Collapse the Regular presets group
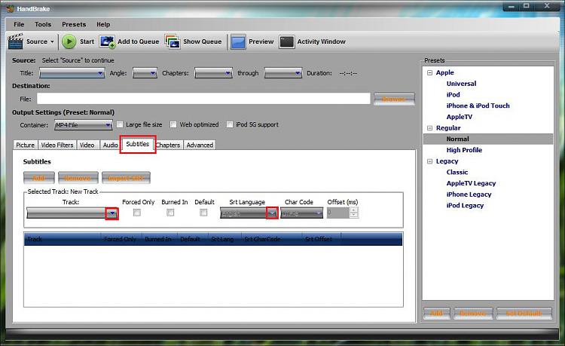565x346 pixels. pos(429,128)
